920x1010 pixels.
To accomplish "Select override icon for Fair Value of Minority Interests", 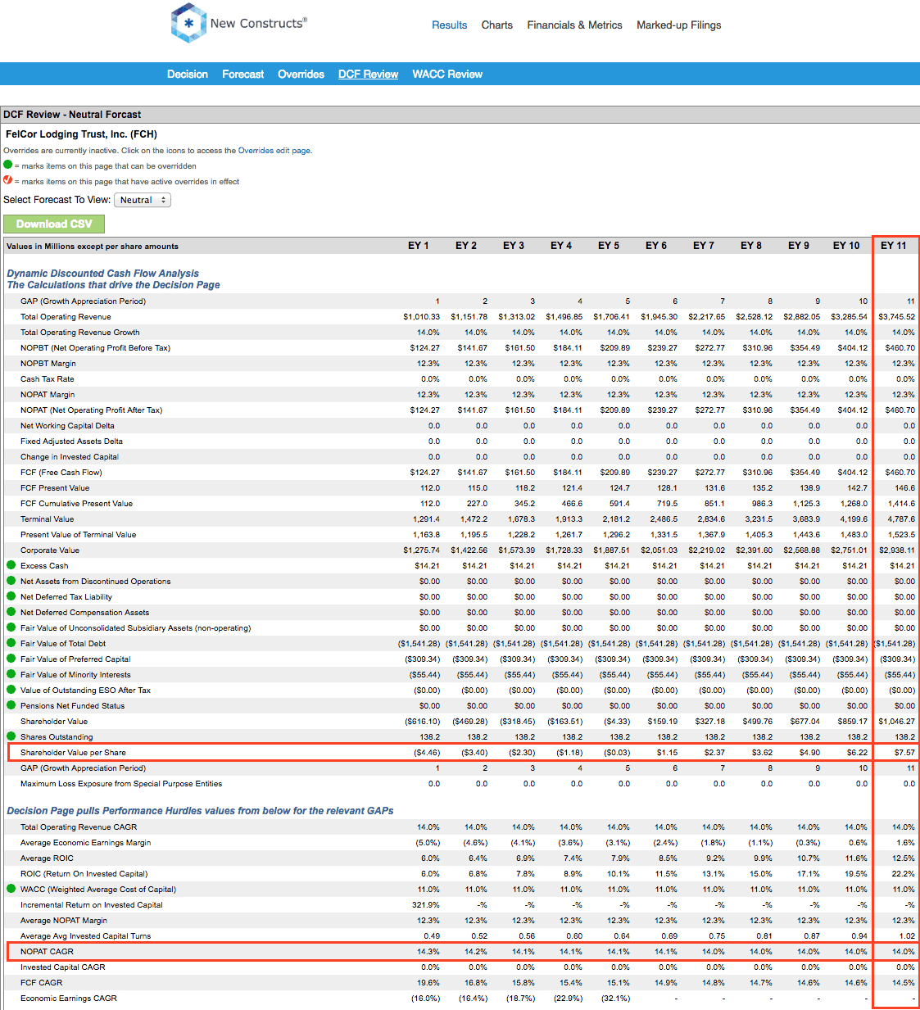I will [11, 674].
